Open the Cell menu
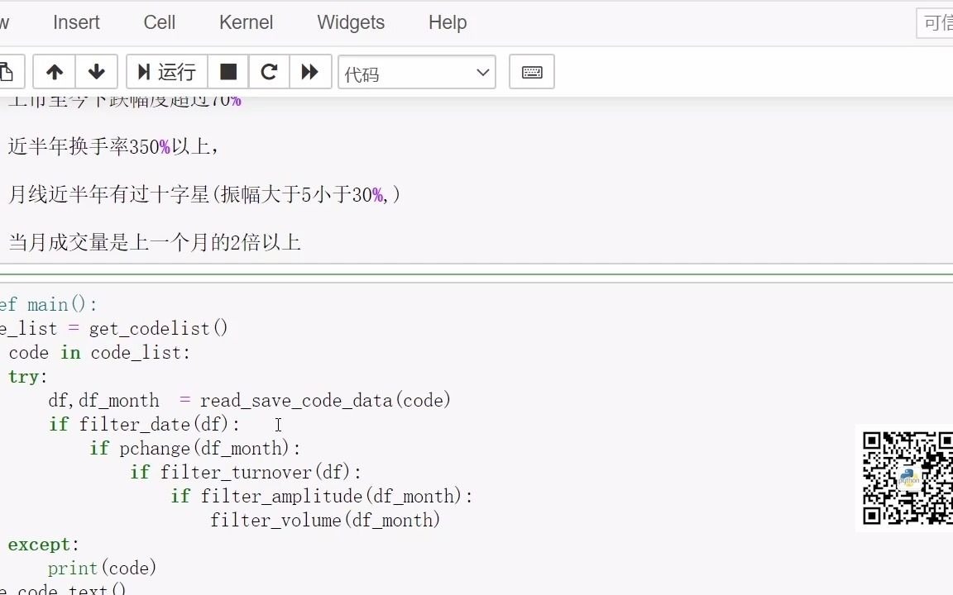This screenshot has height=595, width=953. 159,22
